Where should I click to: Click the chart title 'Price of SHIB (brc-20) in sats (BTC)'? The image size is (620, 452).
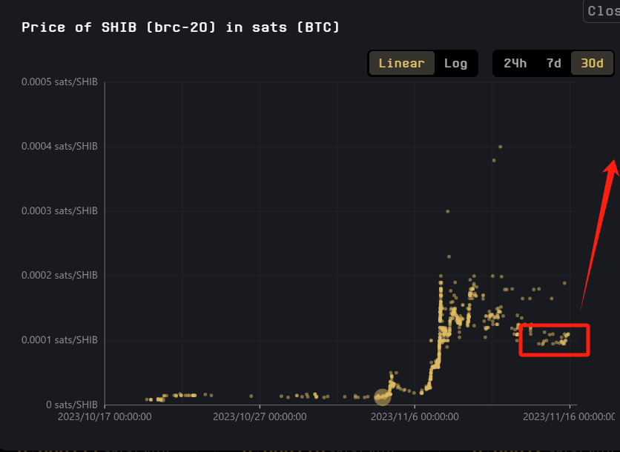pos(181,27)
